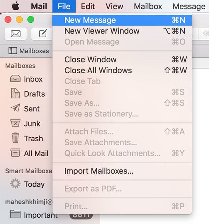
Task: Click the Save menu entry
Action: (x=122, y=92)
